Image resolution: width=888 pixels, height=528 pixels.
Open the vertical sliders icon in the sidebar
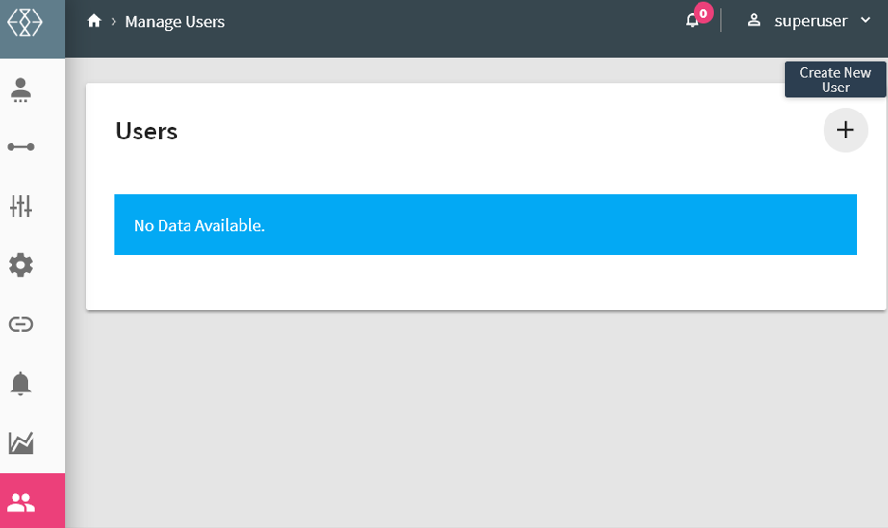coord(20,206)
